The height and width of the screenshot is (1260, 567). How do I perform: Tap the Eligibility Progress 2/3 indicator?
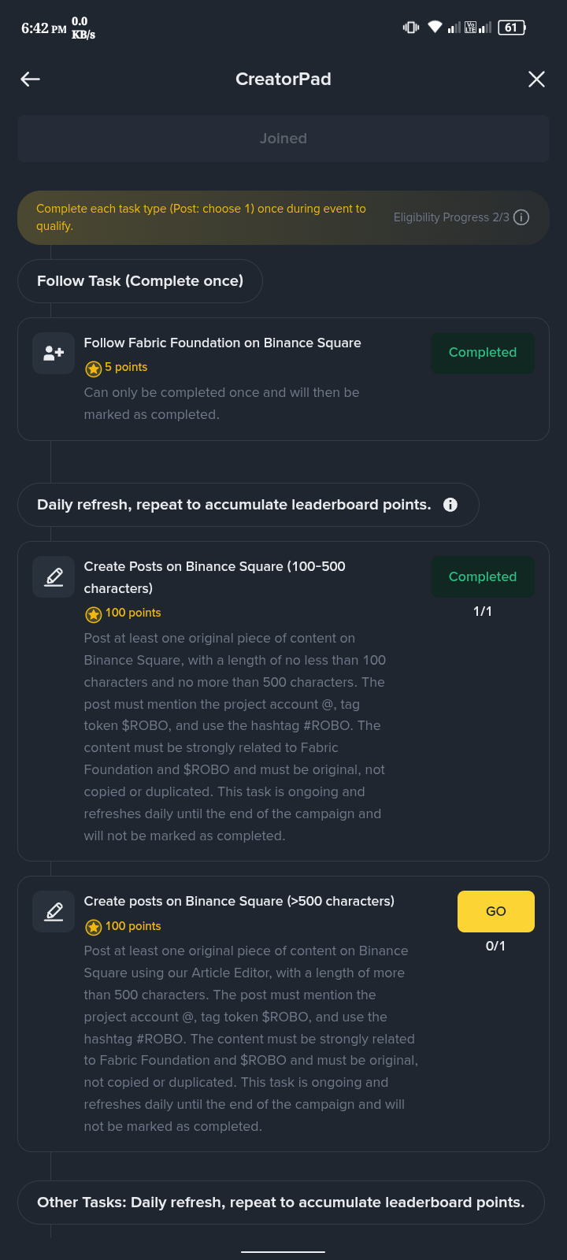451,217
